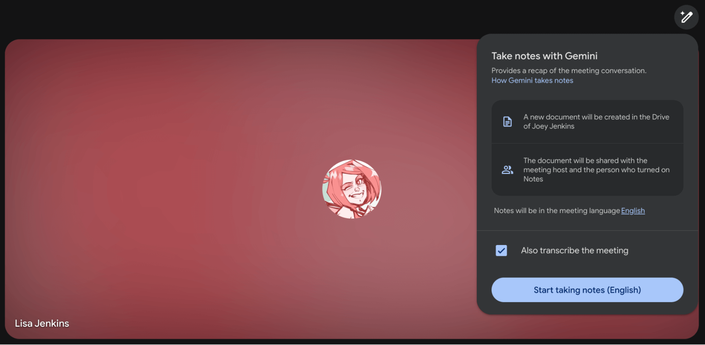Image resolution: width=705 pixels, height=345 pixels.
Task: Change meeting language via English link
Action: [x=633, y=211]
